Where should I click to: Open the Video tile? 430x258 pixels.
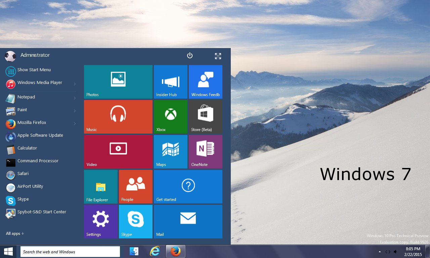pyautogui.click(x=118, y=152)
